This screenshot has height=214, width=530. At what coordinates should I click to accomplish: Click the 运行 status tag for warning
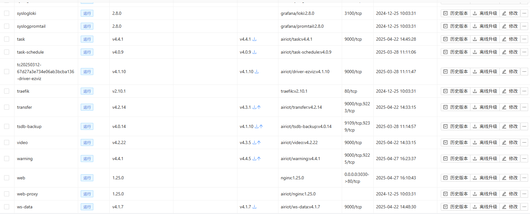coord(87,159)
